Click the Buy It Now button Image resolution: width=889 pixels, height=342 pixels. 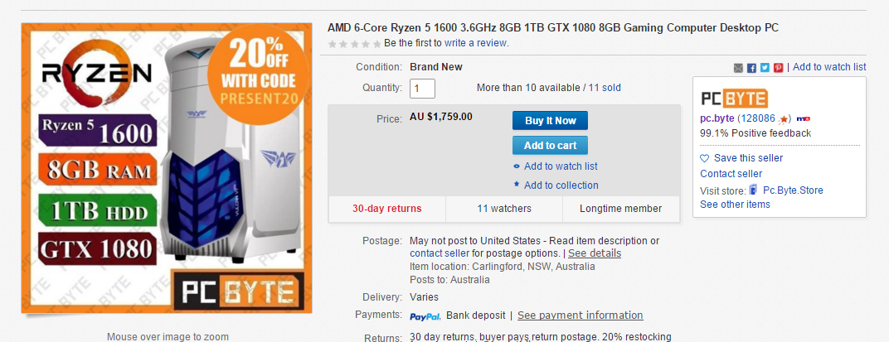[x=550, y=121]
